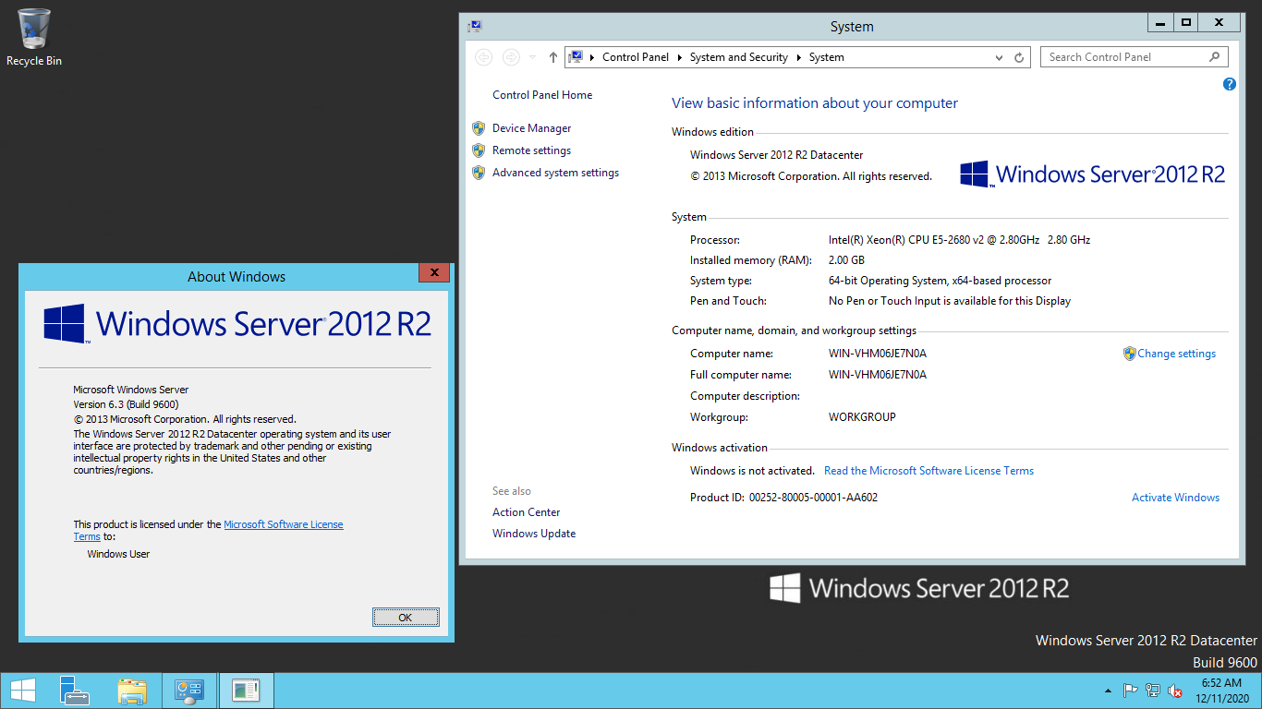The image size is (1262, 709).
Task: Select System and Security in the breadcrumb
Action: coord(738,57)
